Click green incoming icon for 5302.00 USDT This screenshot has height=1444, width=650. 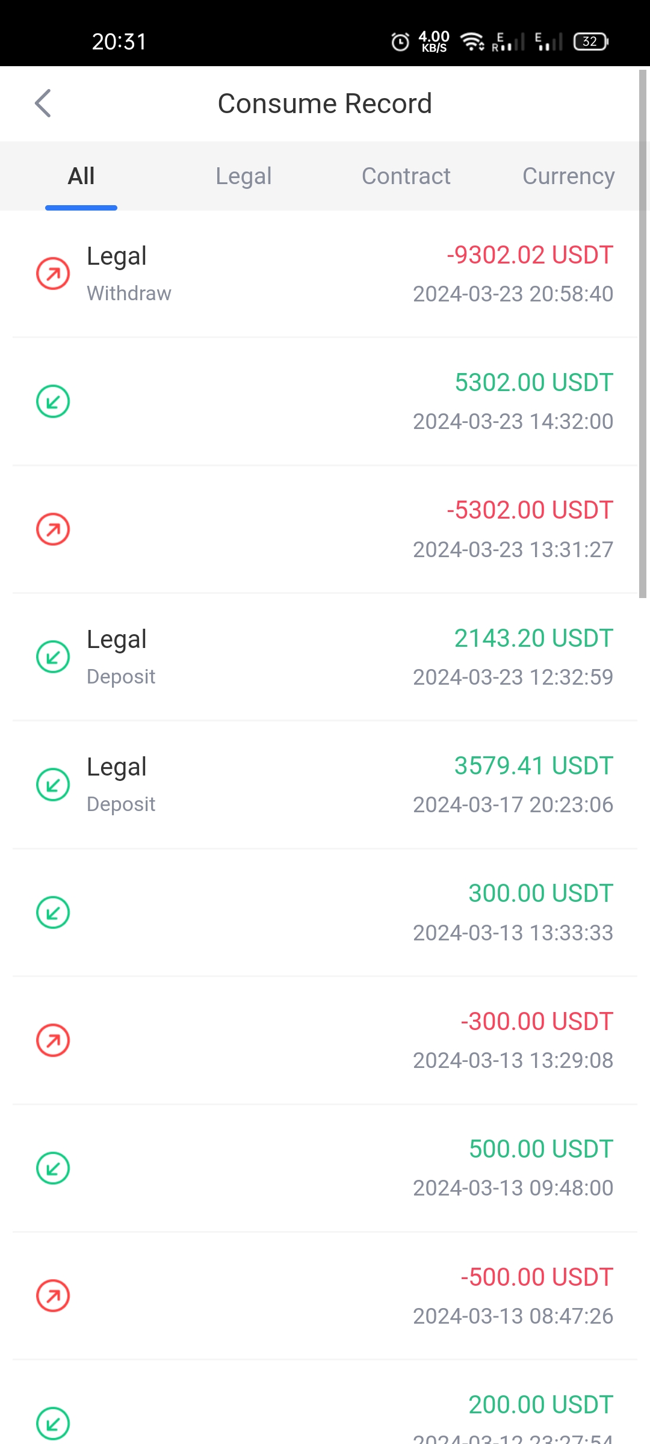(53, 401)
